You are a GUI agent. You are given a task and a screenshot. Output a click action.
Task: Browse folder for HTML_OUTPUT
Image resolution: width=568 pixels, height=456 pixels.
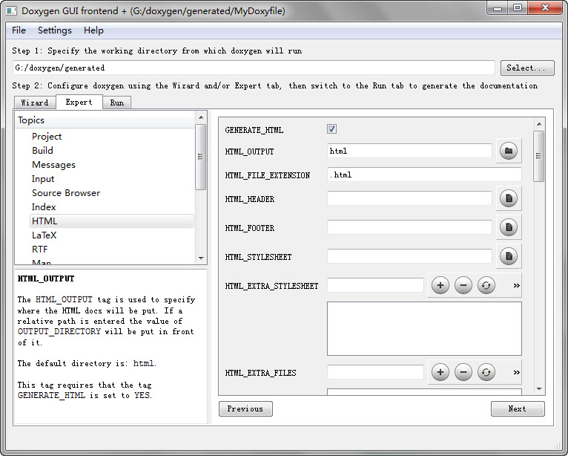point(508,151)
